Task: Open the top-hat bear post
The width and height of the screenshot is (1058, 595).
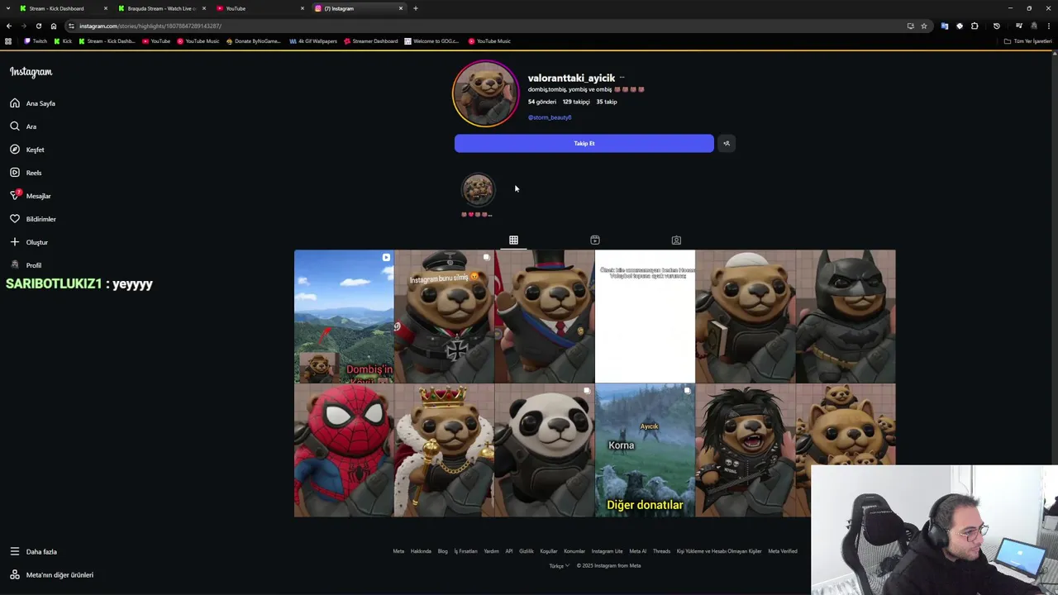Action: 545,317
